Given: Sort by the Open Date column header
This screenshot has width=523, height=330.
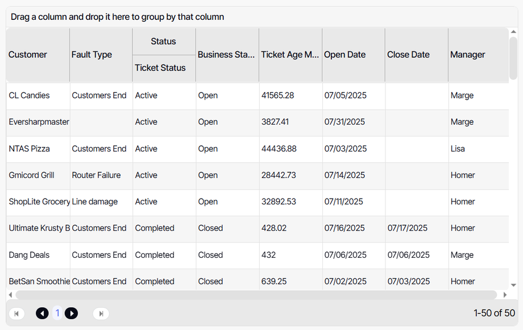Looking at the screenshot, I should (344, 55).
